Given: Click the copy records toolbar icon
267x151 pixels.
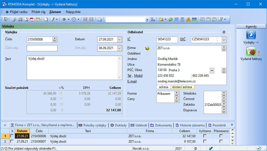Looking at the screenshot, I should click(14, 19).
